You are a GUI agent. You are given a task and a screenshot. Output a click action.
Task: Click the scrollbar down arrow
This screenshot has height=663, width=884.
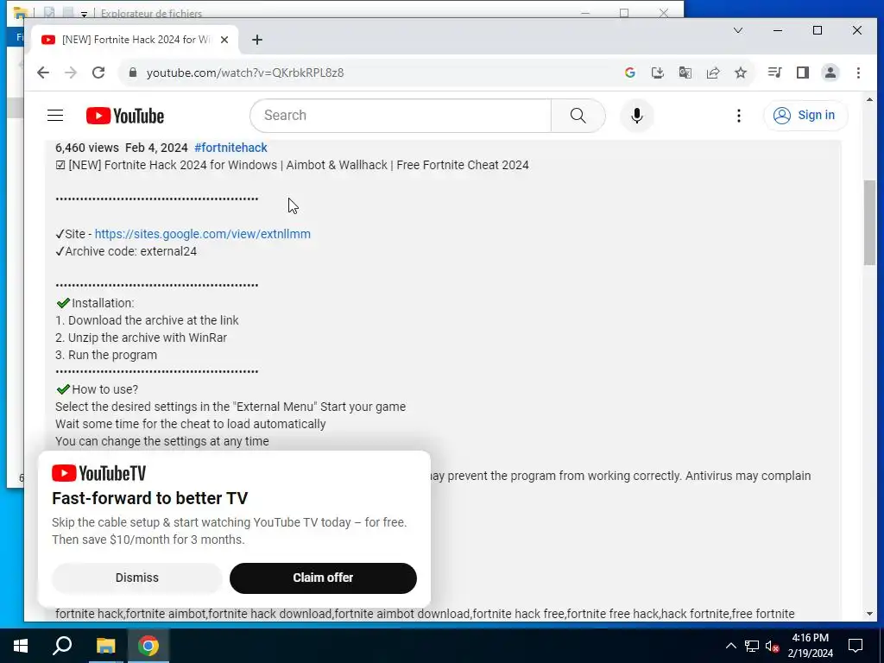click(869, 614)
